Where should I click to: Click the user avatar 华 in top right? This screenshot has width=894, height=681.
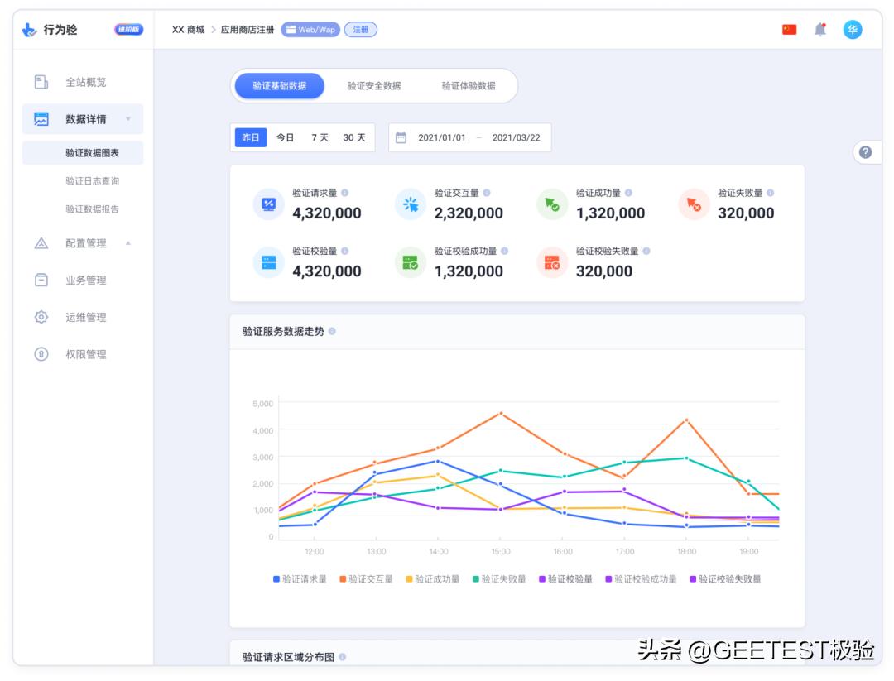pos(853,28)
